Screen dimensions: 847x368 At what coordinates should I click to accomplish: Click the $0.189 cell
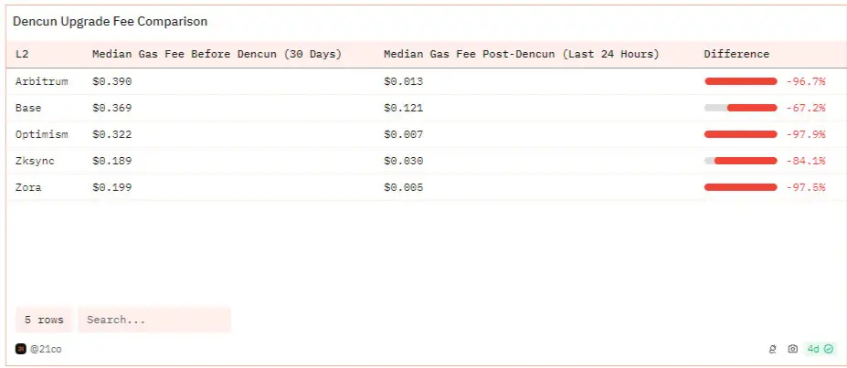point(111,161)
